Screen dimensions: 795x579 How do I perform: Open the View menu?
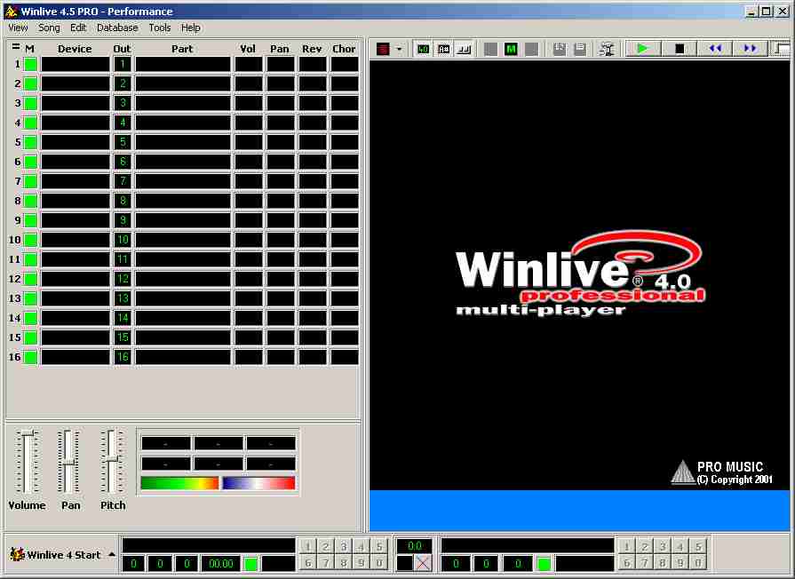(18, 28)
